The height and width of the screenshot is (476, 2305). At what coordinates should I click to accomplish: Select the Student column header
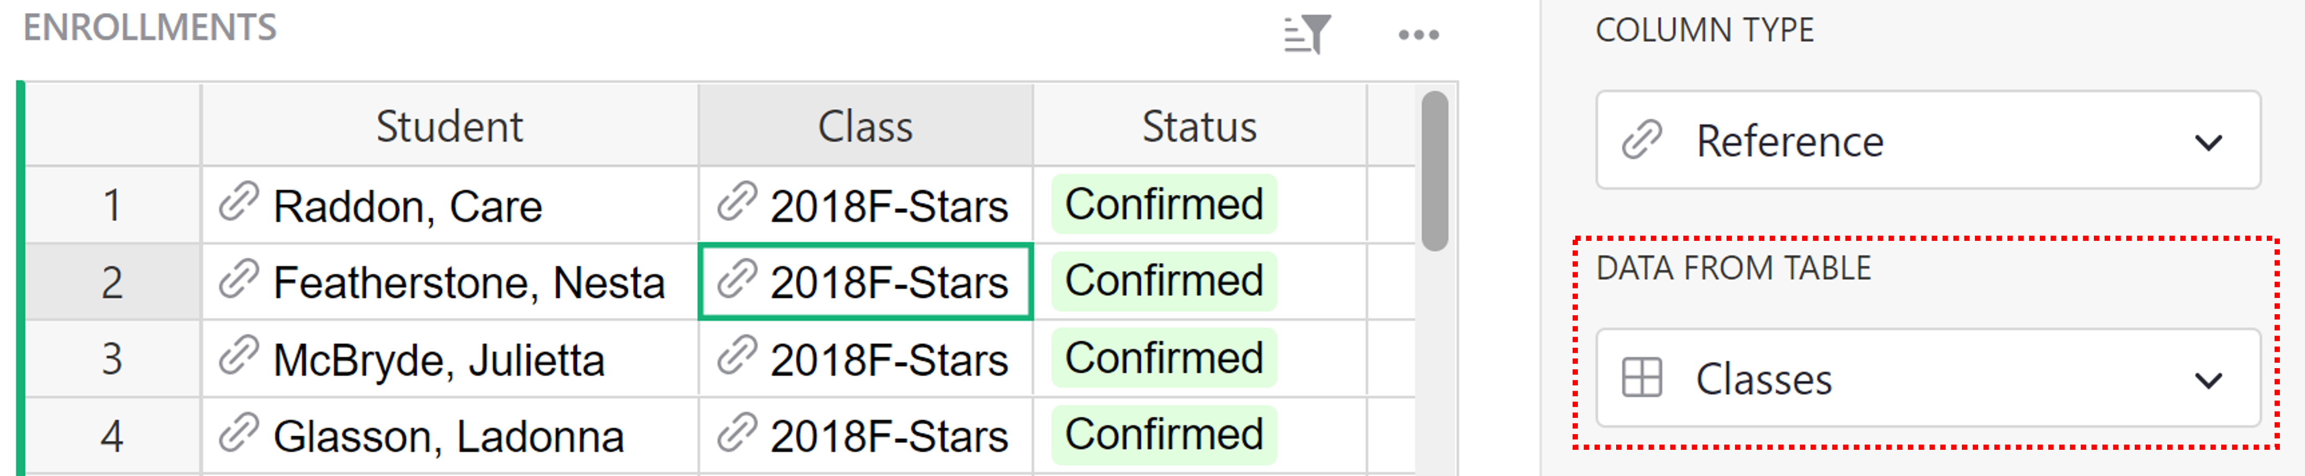coord(449,126)
